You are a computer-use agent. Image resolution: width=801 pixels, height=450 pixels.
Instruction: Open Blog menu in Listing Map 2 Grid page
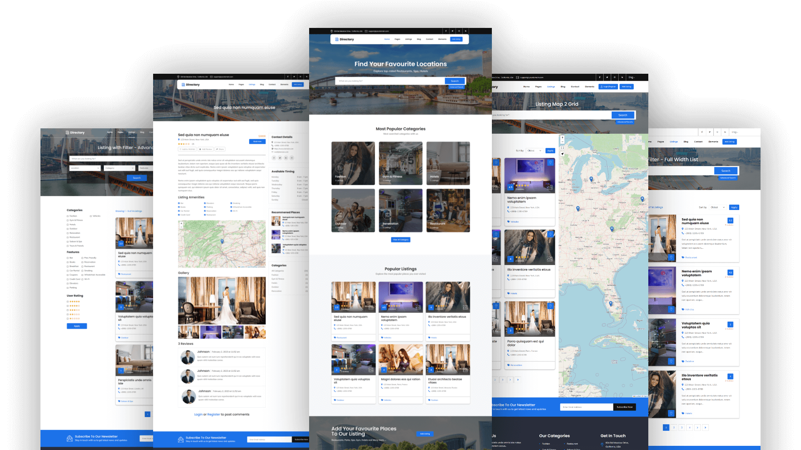click(563, 87)
